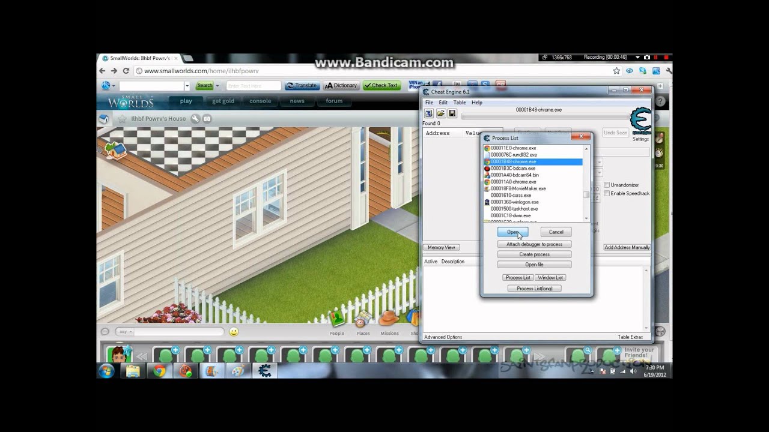Open the Cheat Engine Edit menu
The height and width of the screenshot is (432, 769).
[443, 103]
